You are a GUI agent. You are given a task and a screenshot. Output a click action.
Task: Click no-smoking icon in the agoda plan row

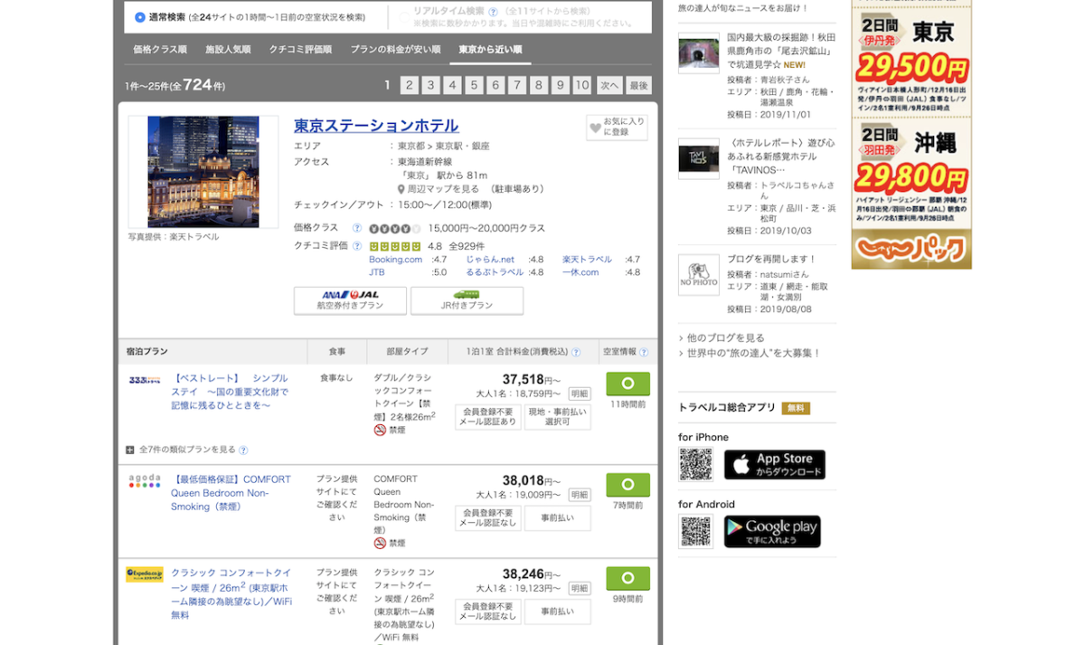tap(380, 543)
